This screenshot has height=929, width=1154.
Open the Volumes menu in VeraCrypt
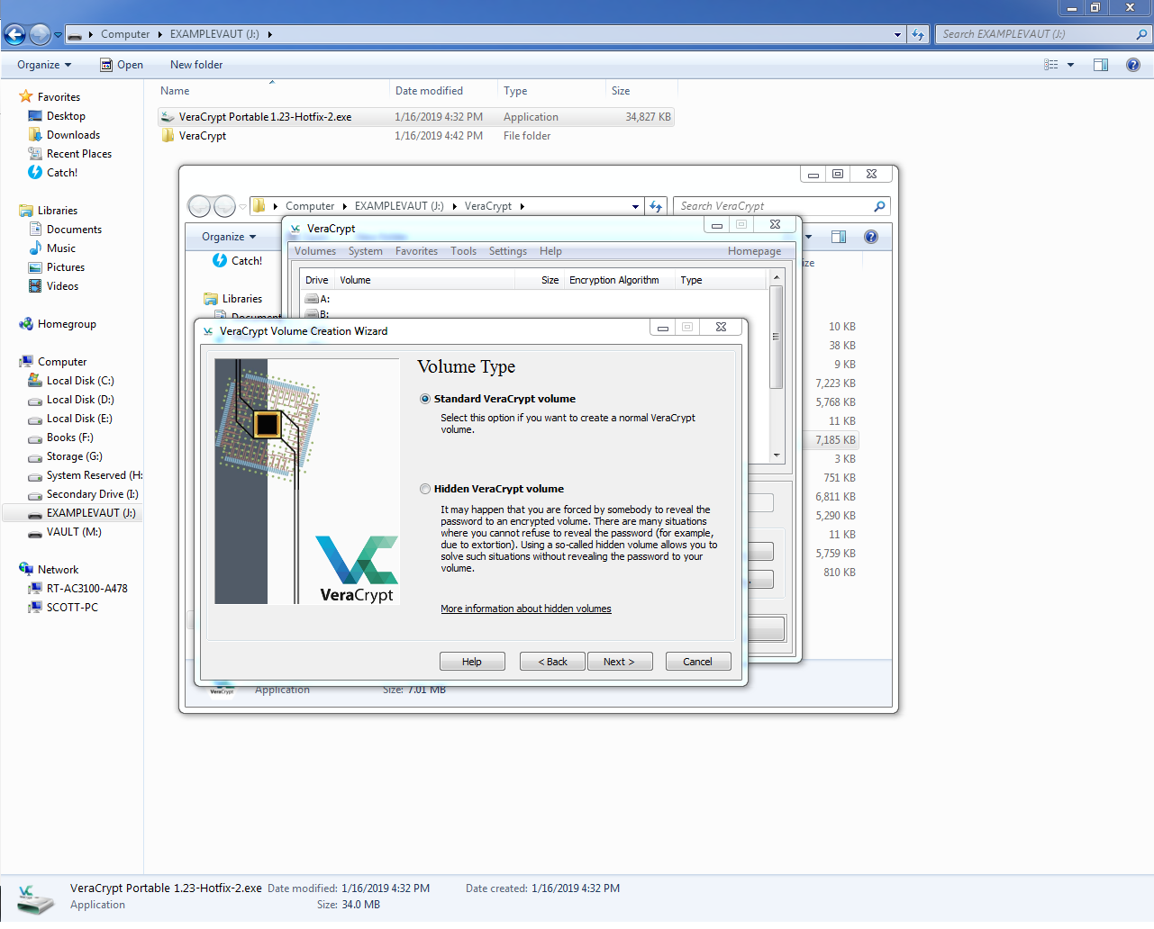click(x=315, y=251)
